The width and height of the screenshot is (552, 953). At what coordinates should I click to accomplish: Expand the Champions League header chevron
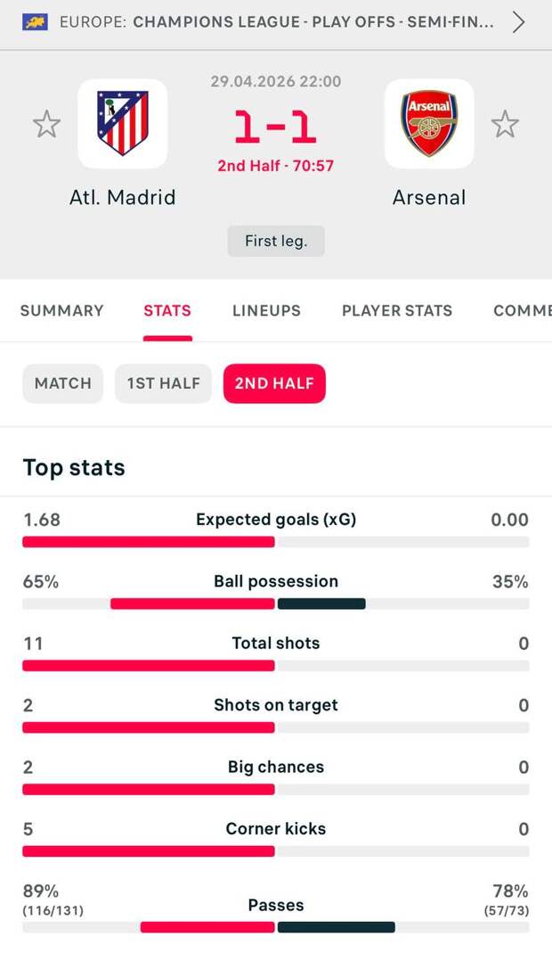click(518, 22)
